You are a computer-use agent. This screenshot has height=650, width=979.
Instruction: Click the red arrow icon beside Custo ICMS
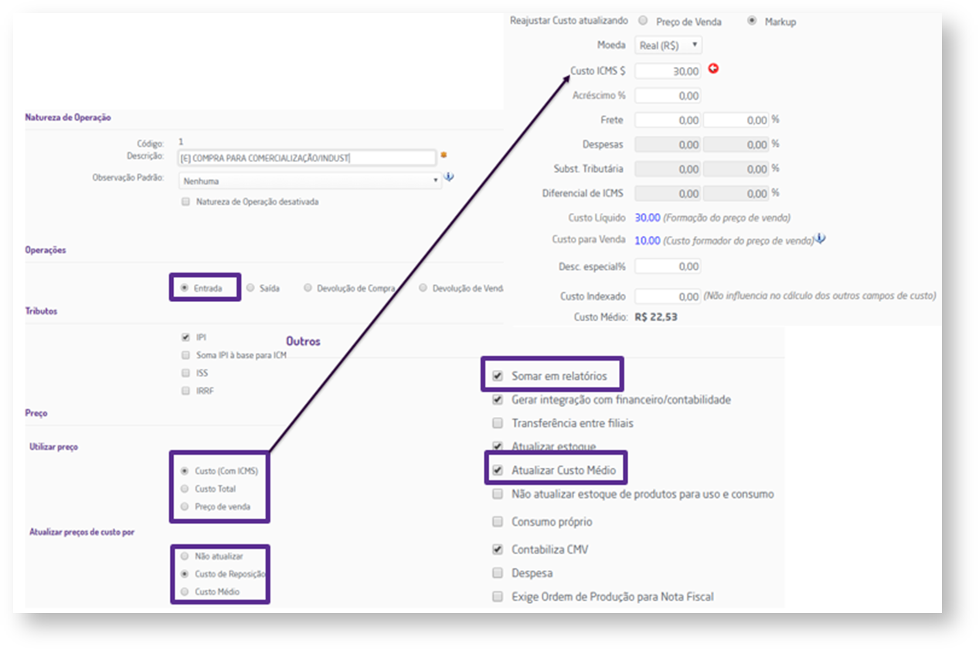(713, 69)
